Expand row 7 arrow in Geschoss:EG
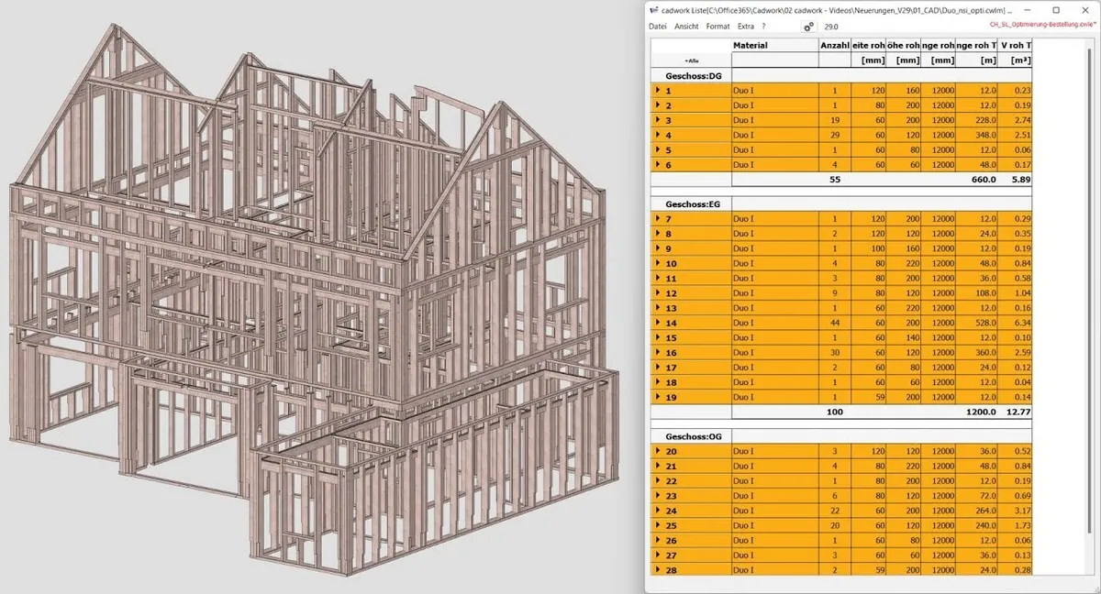1101x594 pixels. coord(658,219)
